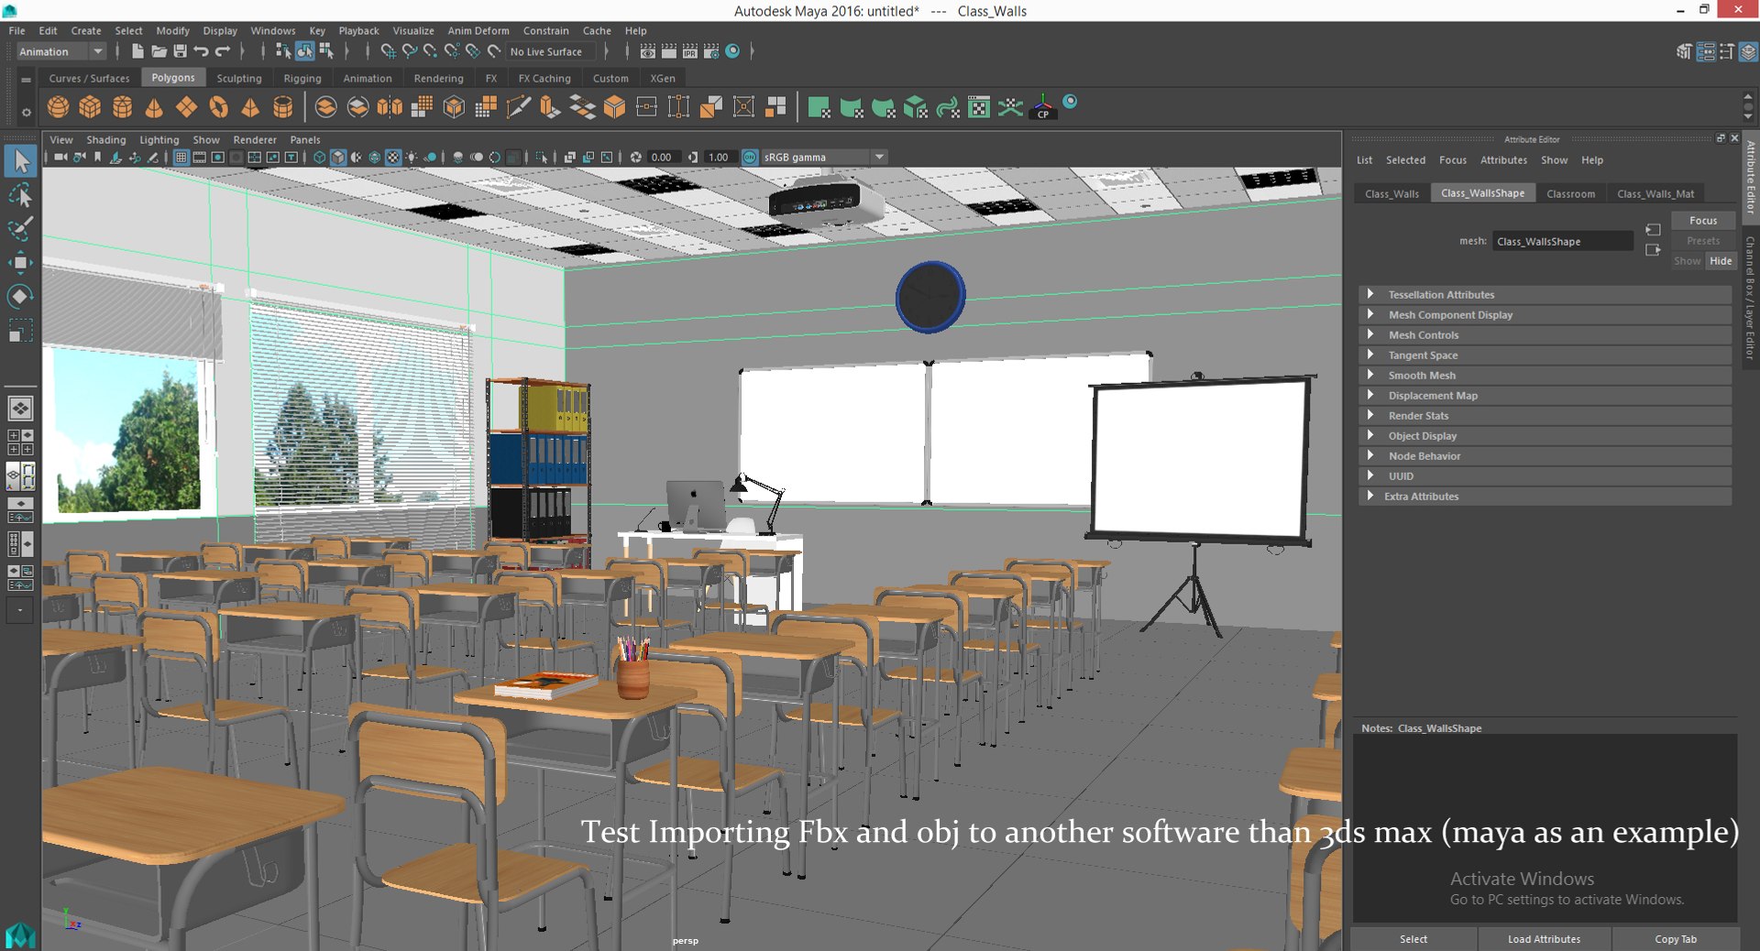Screen dimensions: 1760x951
Task: Activate the Select tool arrow
Action: [20, 161]
